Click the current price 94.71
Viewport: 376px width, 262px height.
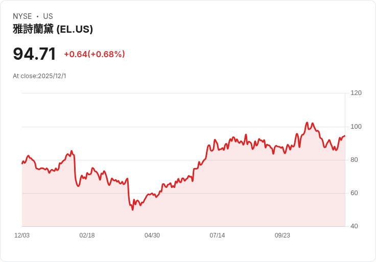click(34, 54)
